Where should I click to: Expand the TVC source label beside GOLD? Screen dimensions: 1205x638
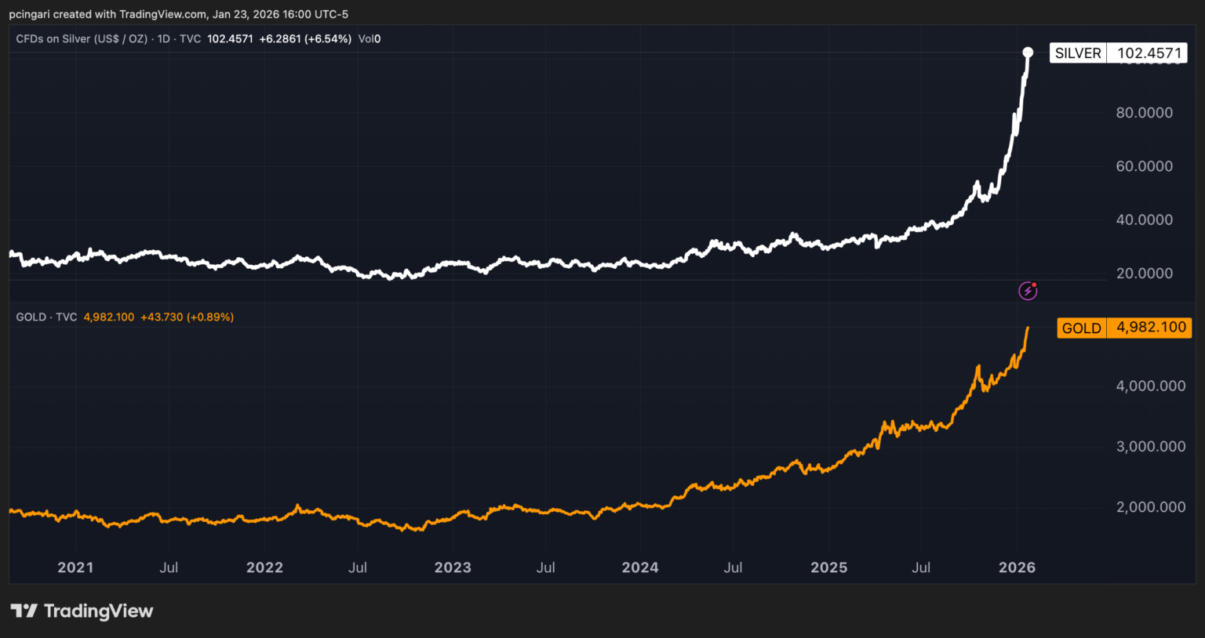(x=68, y=317)
